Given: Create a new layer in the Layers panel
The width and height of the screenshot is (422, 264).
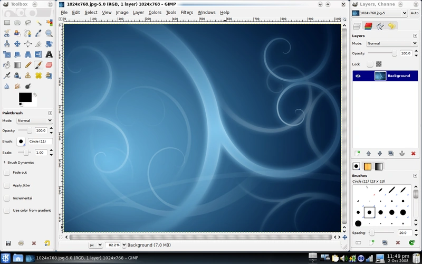Looking at the screenshot, I should click(x=357, y=154).
